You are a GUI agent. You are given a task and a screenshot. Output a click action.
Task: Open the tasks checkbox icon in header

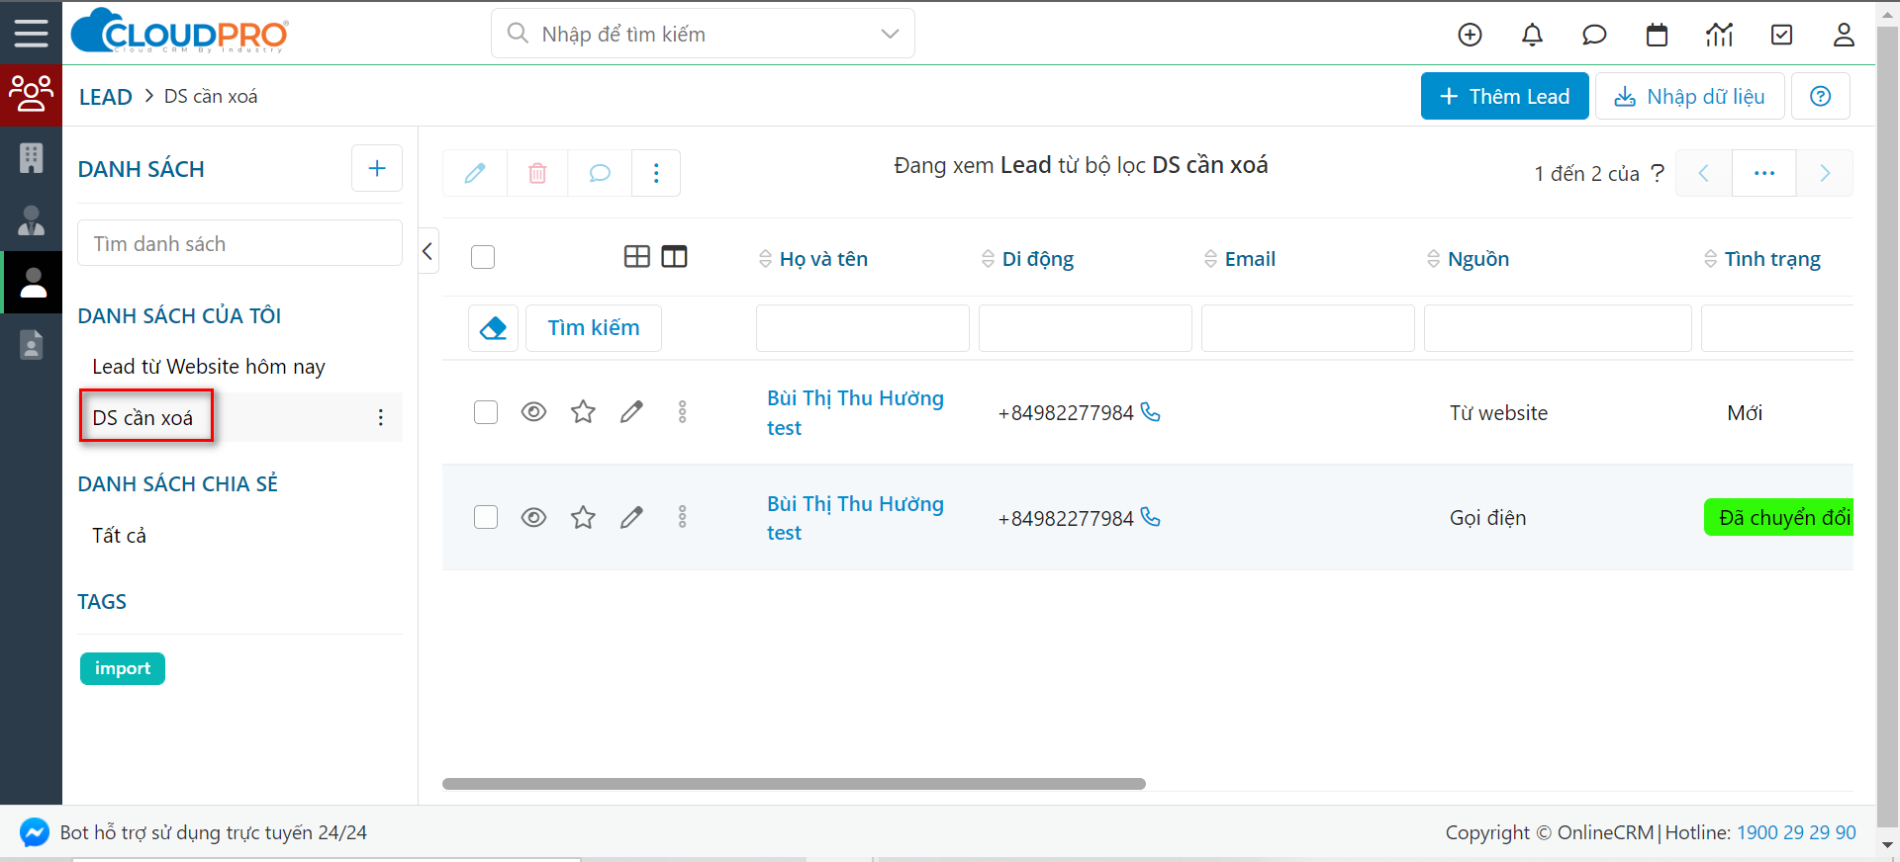1781,35
